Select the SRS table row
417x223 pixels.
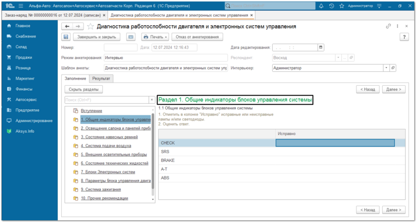pos(282,152)
